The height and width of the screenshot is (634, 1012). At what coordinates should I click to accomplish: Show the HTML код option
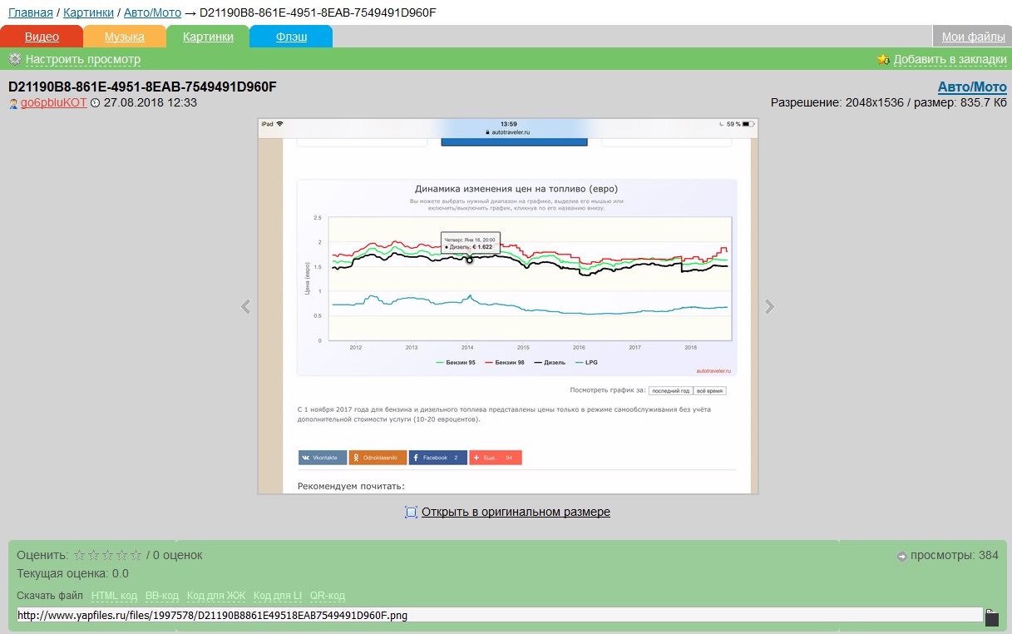click(x=114, y=596)
